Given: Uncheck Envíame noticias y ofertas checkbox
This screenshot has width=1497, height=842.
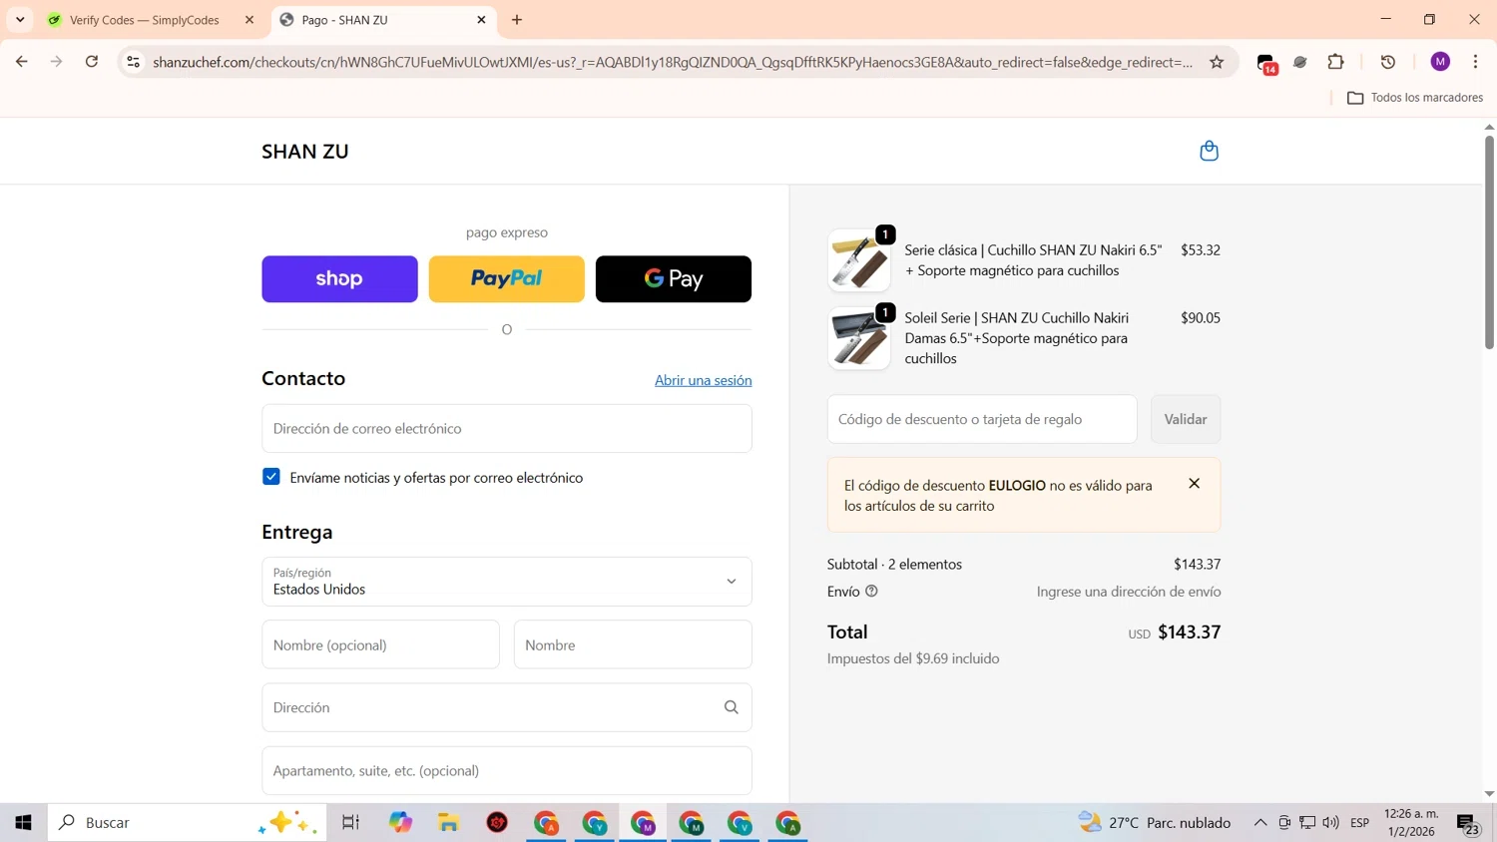Looking at the screenshot, I should pos(271,477).
